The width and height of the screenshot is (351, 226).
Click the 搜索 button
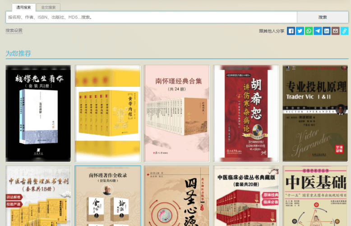coord(323,17)
